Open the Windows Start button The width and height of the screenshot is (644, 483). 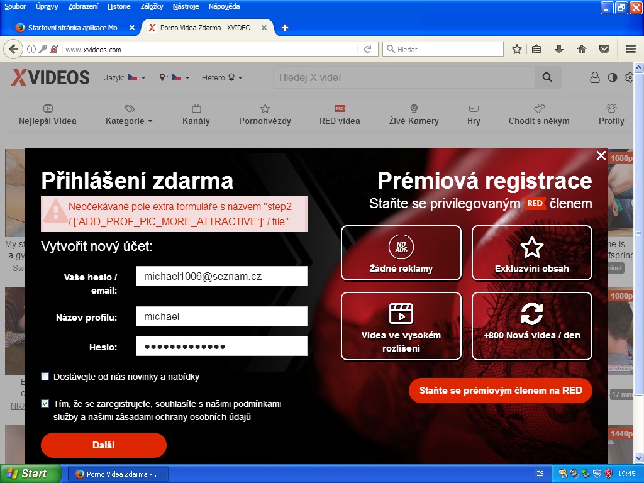[x=30, y=474]
